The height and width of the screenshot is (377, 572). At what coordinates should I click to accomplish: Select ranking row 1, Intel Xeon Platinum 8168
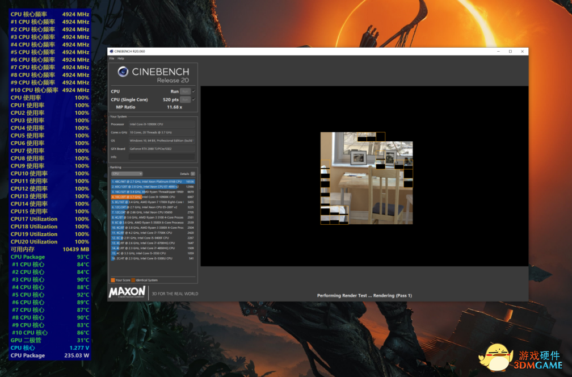pyautogui.click(x=153, y=181)
